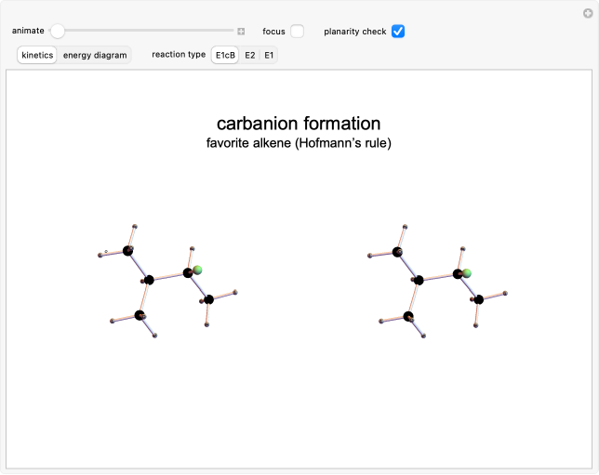This screenshot has height=475, width=599.
Task: Click the animate slider thumb
Action: coord(58,32)
